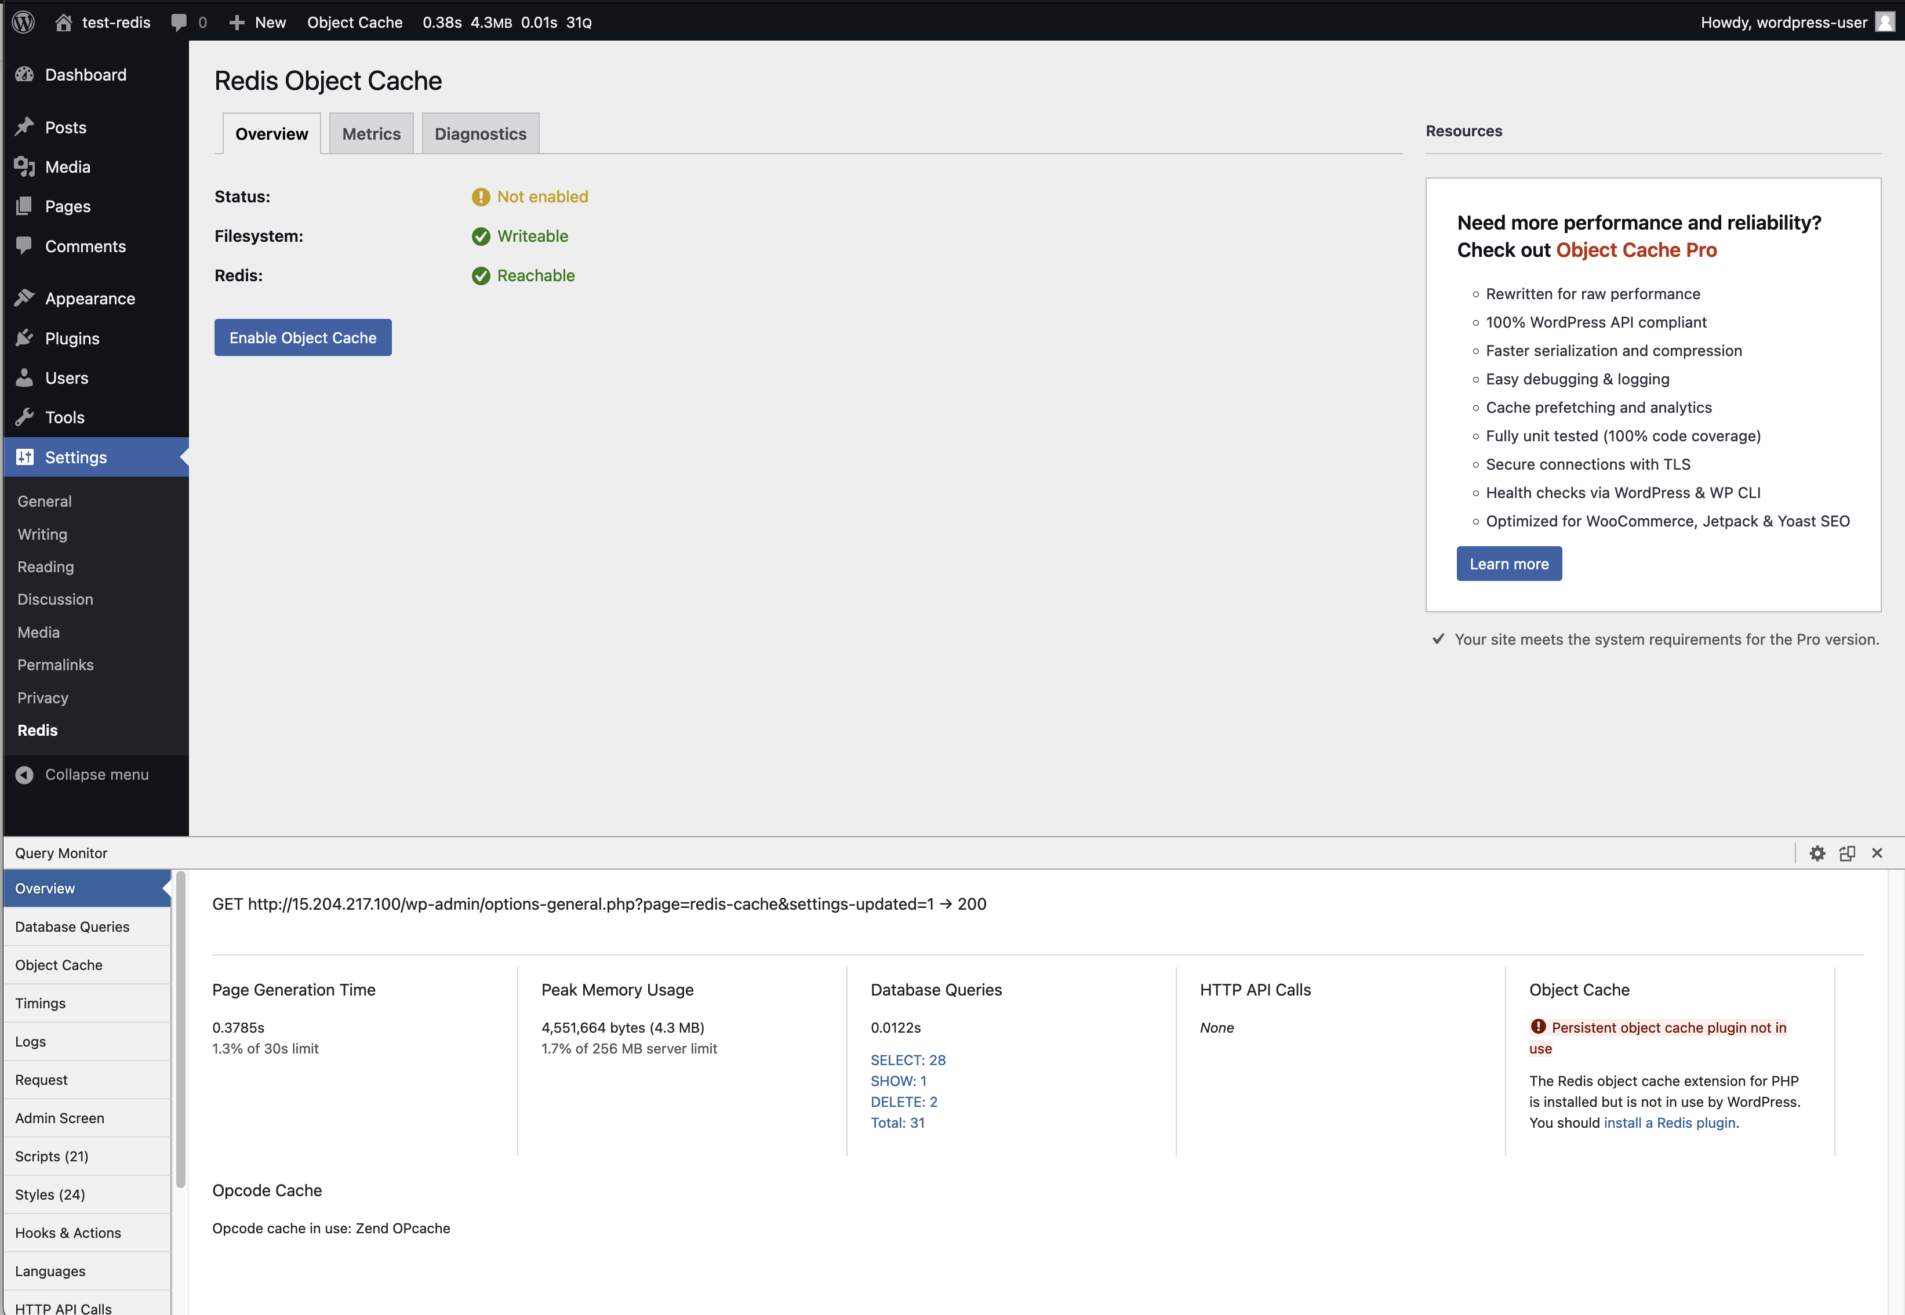Switch to the Diagnostics tab
Screen dimensions: 1905x1315
[x=481, y=133]
